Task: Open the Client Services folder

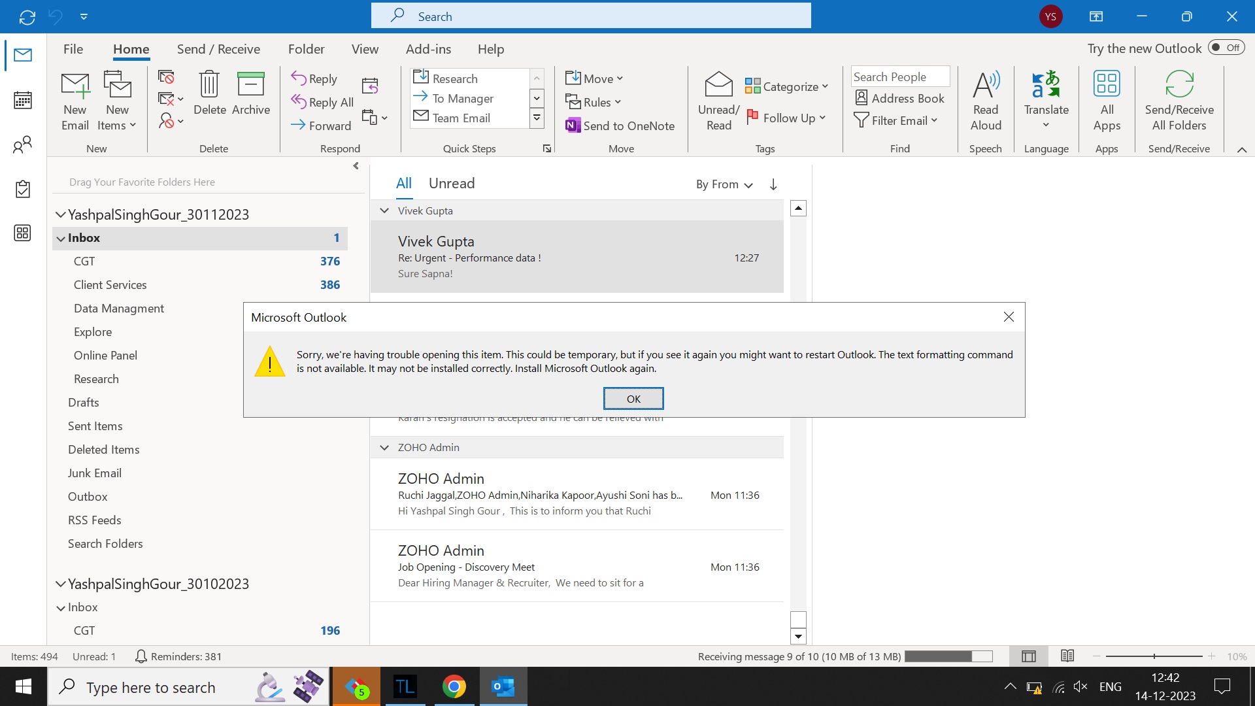Action: (x=200, y=285)
